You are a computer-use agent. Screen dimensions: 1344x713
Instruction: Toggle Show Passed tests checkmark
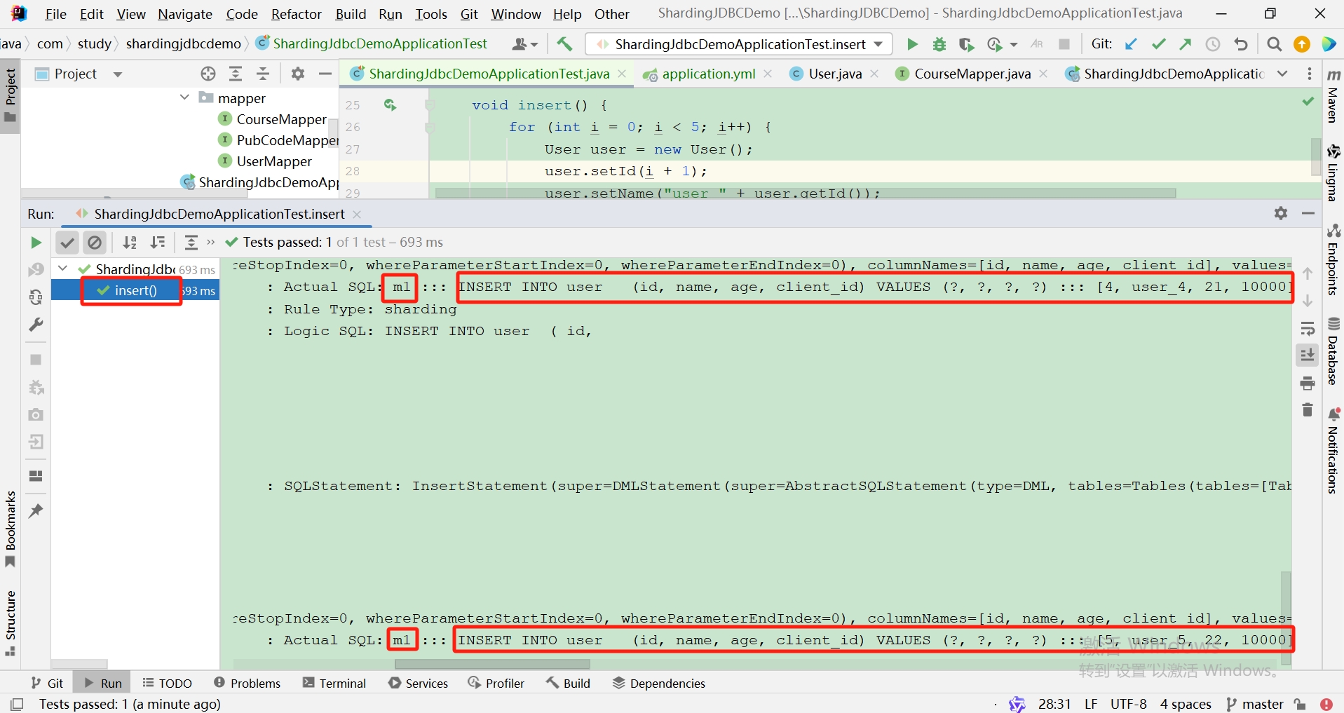(x=67, y=243)
